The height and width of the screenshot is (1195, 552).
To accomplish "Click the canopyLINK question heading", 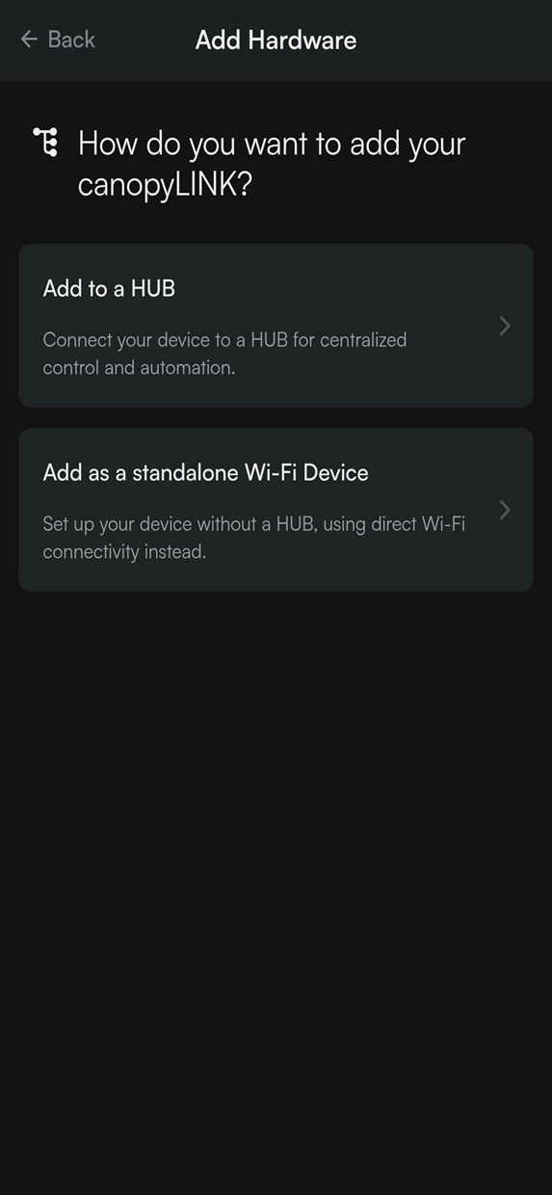I will (272, 163).
